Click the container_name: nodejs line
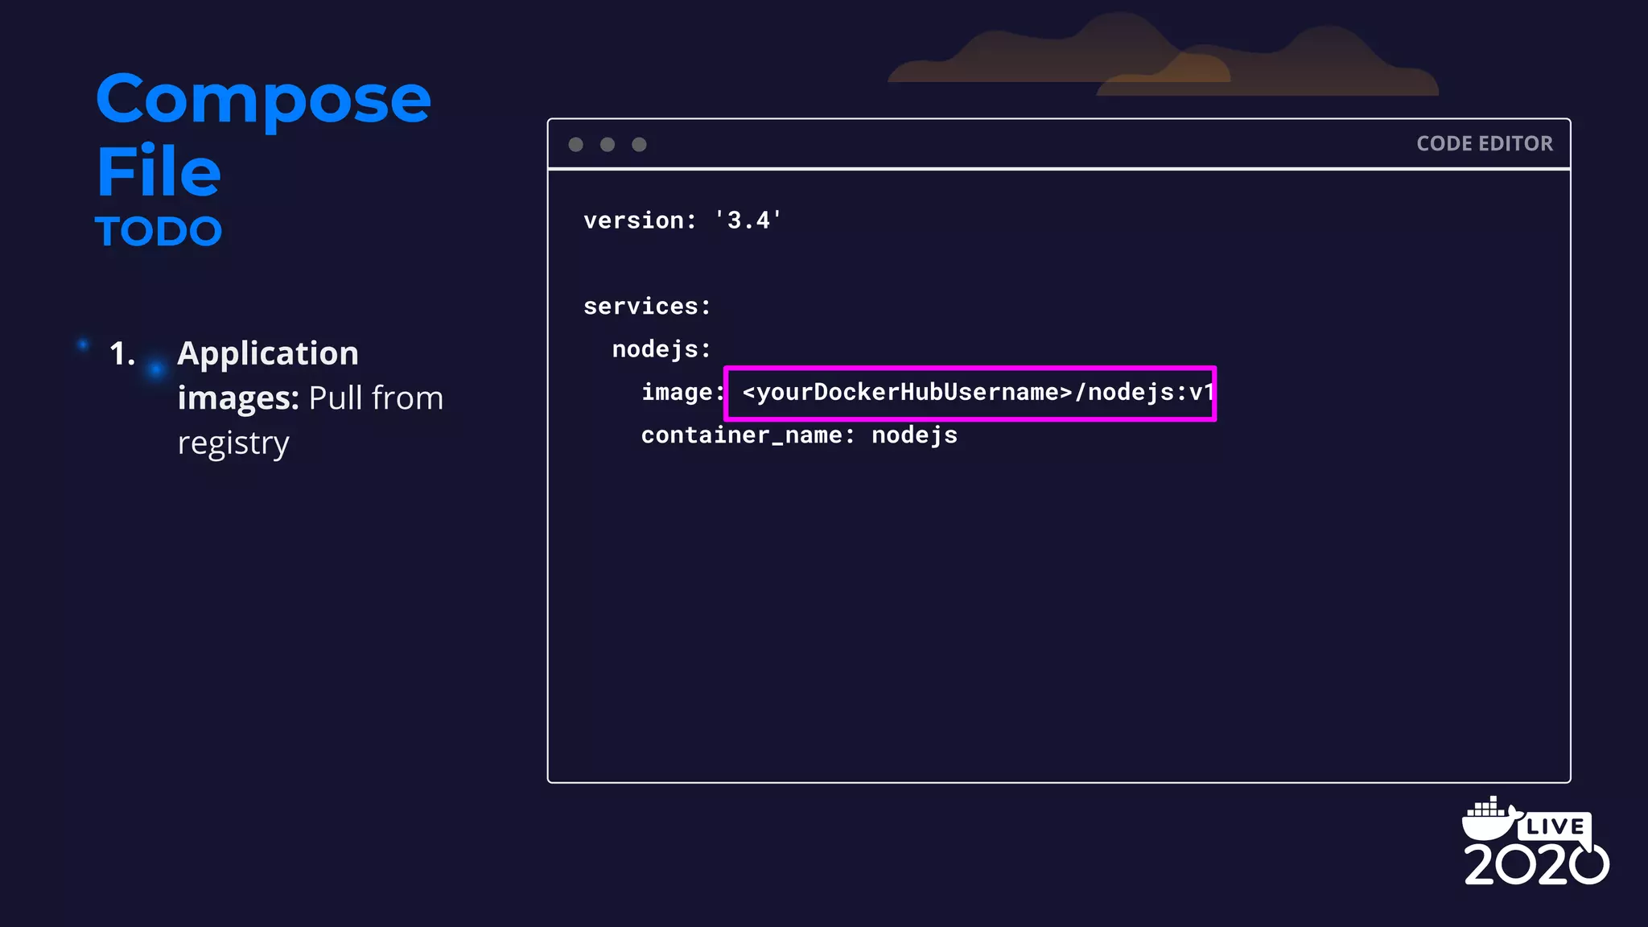Viewport: 1648px width, 927px height. tap(799, 435)
